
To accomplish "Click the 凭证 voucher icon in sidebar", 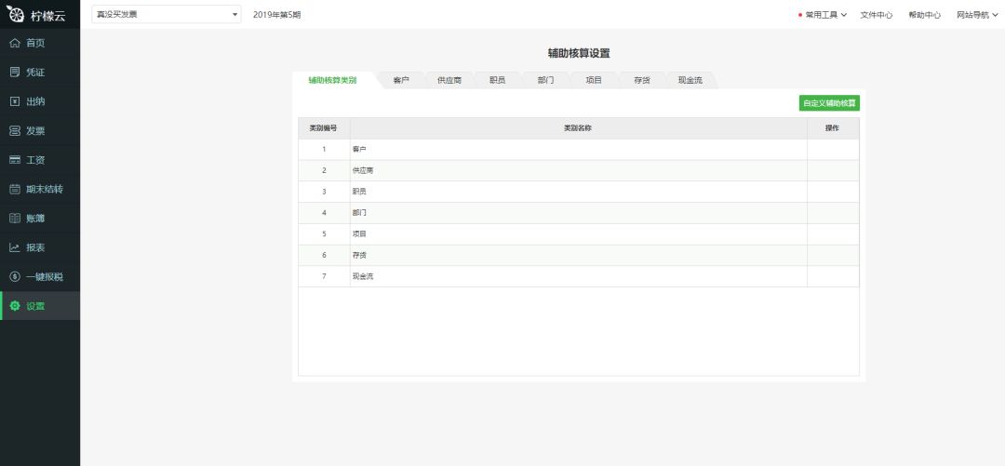I will coord(15,73).
